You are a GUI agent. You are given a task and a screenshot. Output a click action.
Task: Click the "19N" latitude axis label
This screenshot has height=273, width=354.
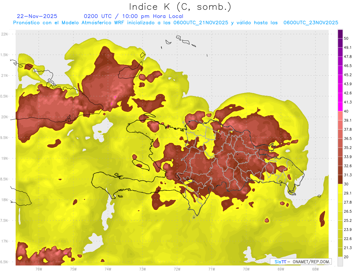pyautogui.click(x=4, y=158)
